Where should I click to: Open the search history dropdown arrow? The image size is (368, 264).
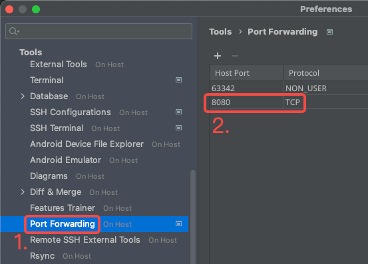[x=19, y=31]
